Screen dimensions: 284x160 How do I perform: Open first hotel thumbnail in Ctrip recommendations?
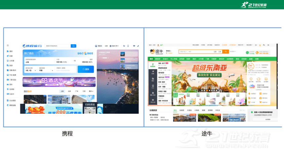[x=35, y=99]
